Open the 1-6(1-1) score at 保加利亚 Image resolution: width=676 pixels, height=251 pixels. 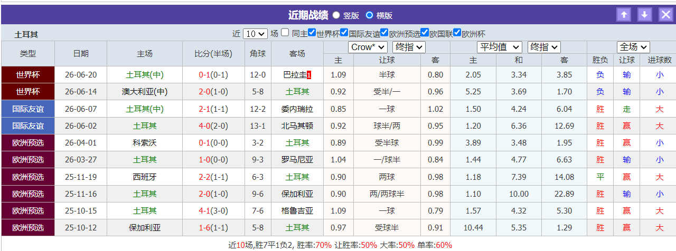point(213,228)
